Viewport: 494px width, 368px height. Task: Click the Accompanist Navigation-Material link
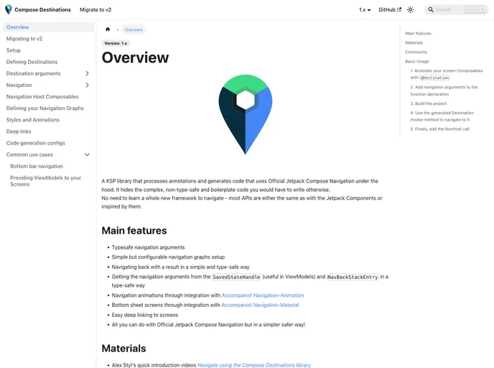point(260,305)
